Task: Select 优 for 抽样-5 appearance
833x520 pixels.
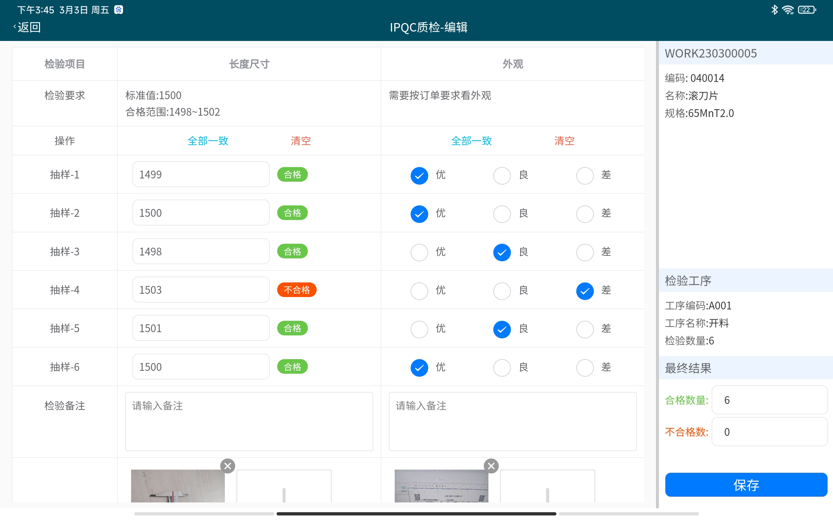Action: click(419, 330)
